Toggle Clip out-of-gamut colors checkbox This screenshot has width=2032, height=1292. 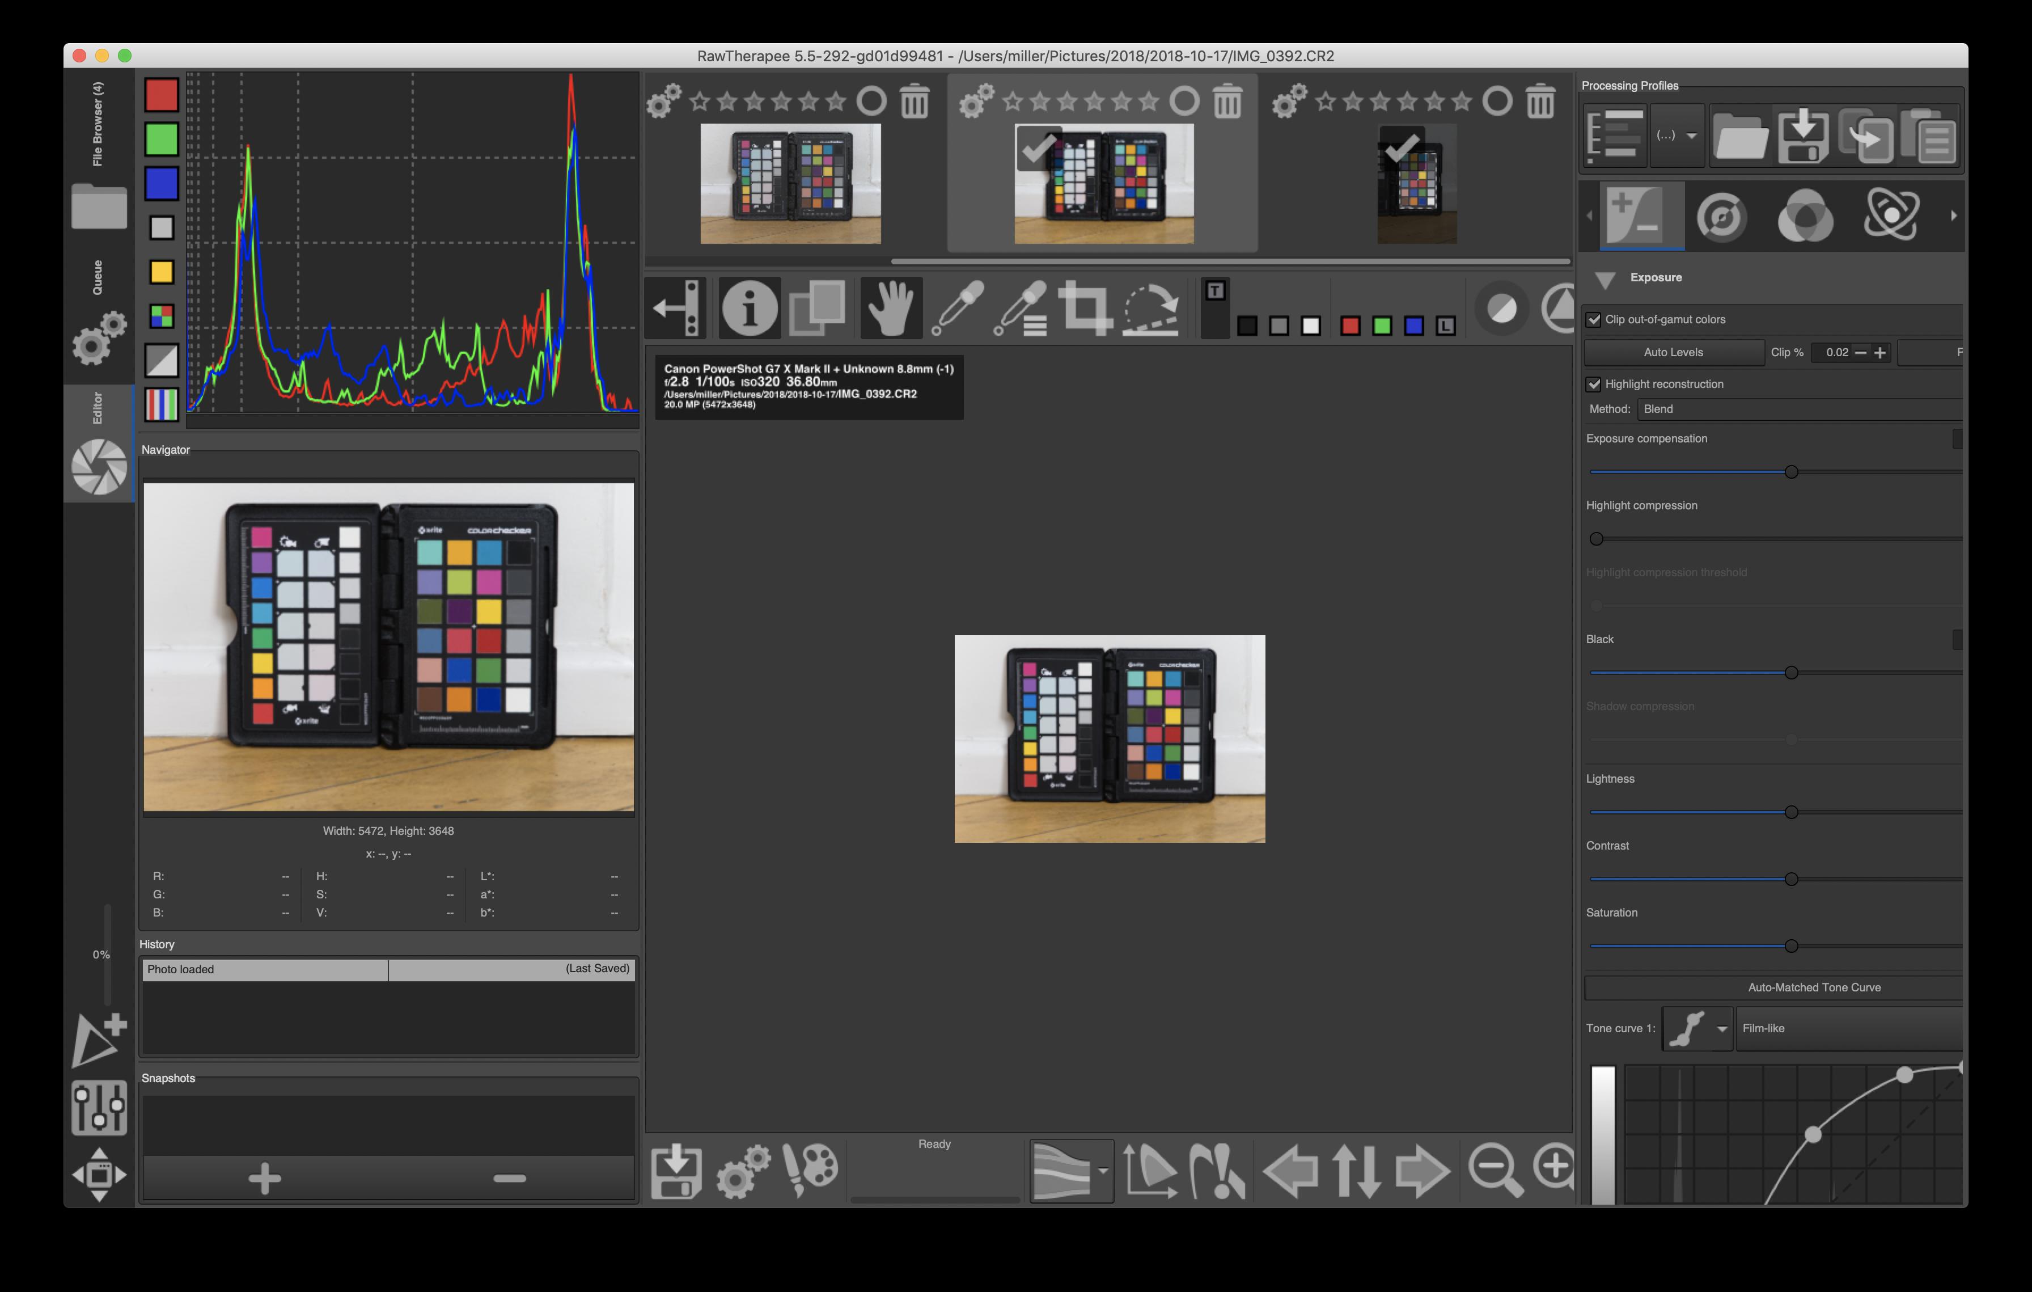click(1594, 320)
